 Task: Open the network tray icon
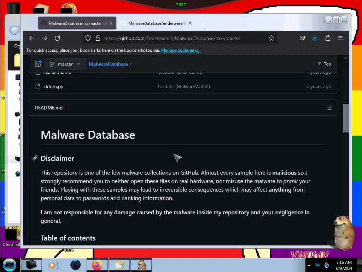click(x=317, y=265)
